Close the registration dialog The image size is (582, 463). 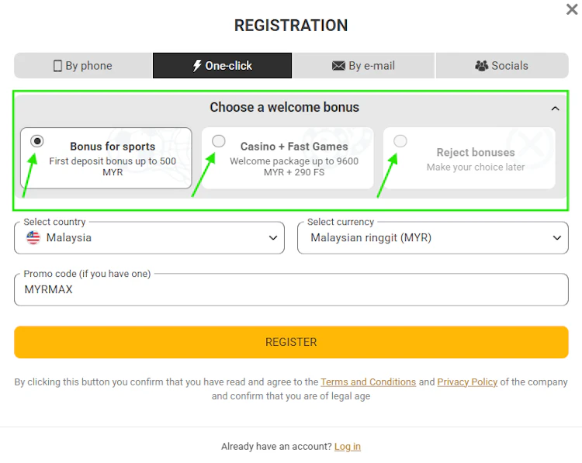(572, 9)
